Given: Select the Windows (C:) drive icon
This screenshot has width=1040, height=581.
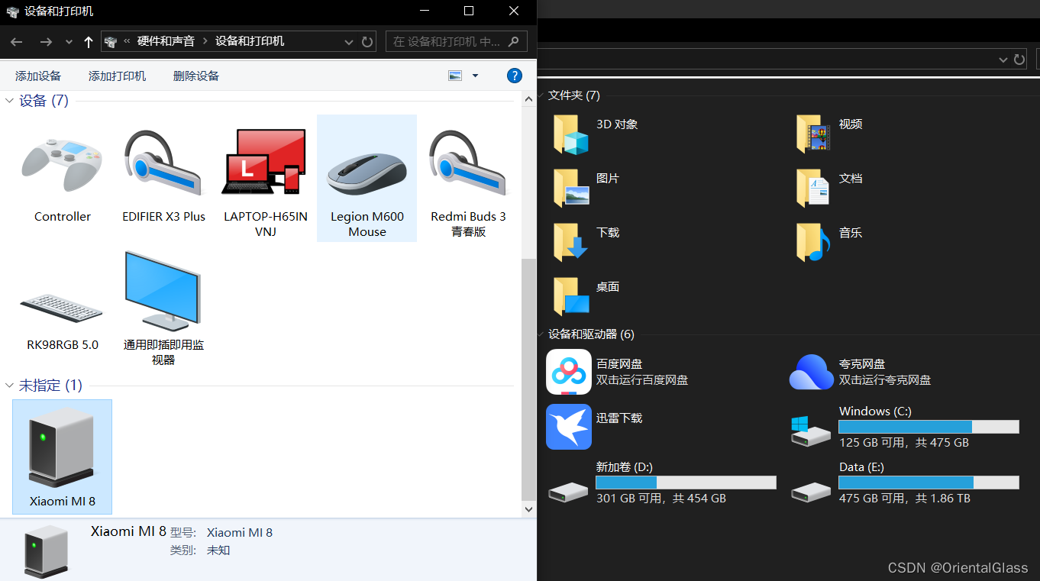Looking at the screenshot, I should (x=811, y=431).
